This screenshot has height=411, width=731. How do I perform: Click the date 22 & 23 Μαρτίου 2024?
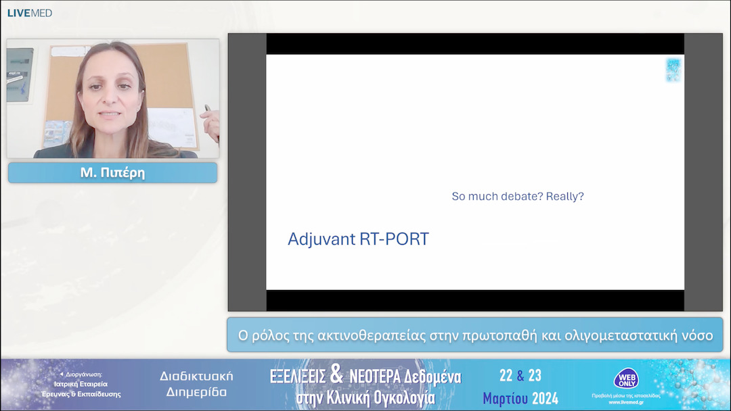click(520, 387)
